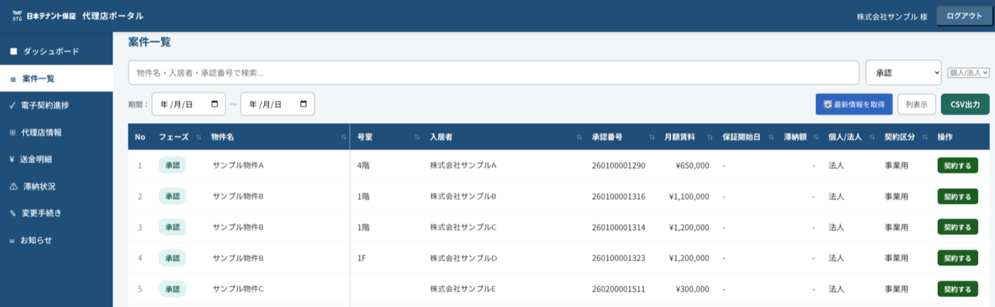Click the end date 年/月/日 field
The width and height of the screenshot is (995, 307).
[277, 104]
